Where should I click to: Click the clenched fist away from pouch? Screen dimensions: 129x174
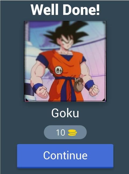tap(42, 92)
